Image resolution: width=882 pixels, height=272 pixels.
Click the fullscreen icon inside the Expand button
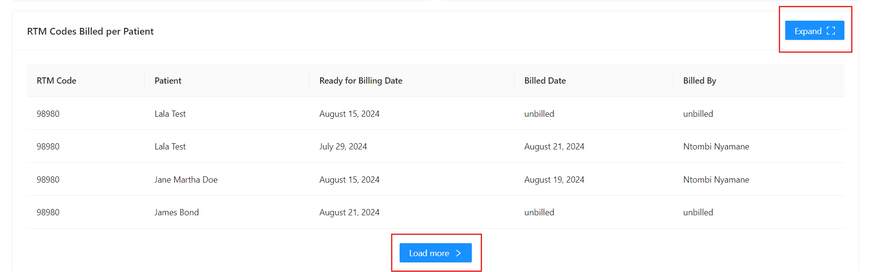[830, 31]
